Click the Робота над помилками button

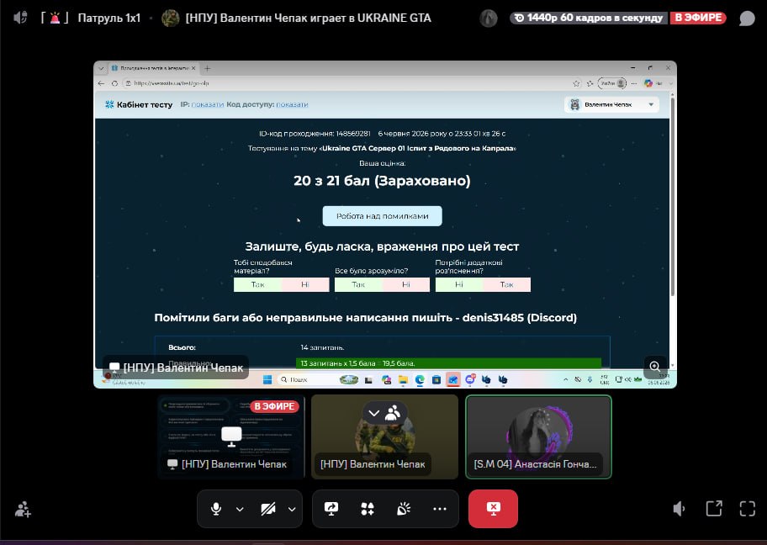(382, 216)
